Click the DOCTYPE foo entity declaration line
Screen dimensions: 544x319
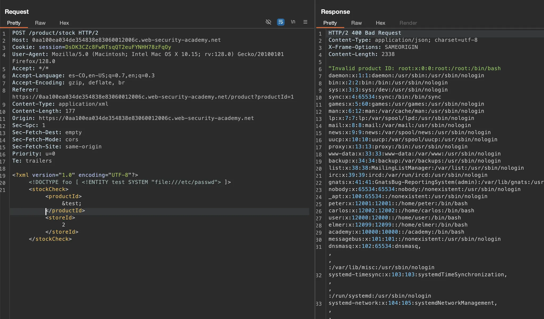pyautogui.click(x=130, y=182)
